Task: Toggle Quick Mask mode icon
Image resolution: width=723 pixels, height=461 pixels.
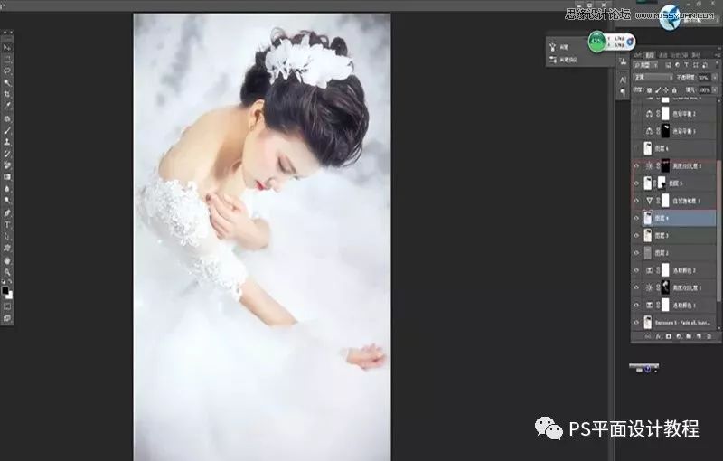Action: click(7, 306)
